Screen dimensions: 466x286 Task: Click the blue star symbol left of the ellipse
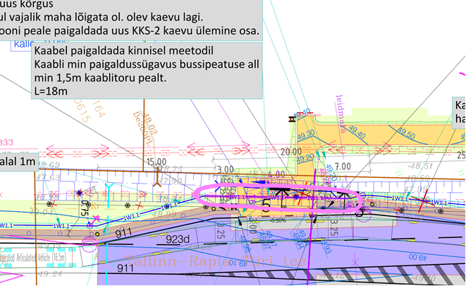pyautogui.click(x=80, y=191)
